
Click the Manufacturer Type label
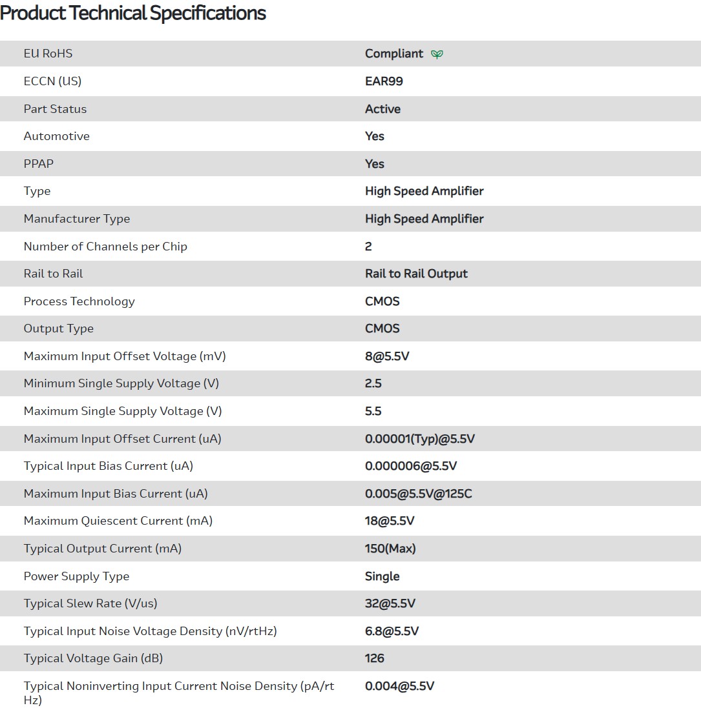pos(77,219)
